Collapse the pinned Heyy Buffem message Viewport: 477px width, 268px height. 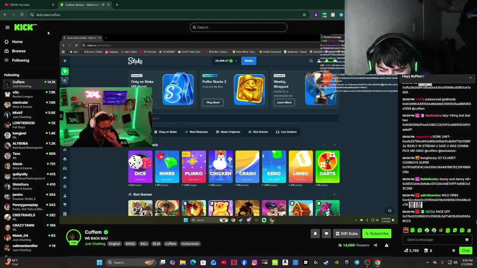470,78
